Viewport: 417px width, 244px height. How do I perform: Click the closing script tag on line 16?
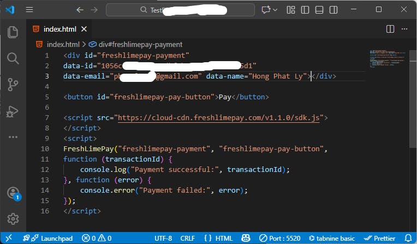(x=82, y=211)
